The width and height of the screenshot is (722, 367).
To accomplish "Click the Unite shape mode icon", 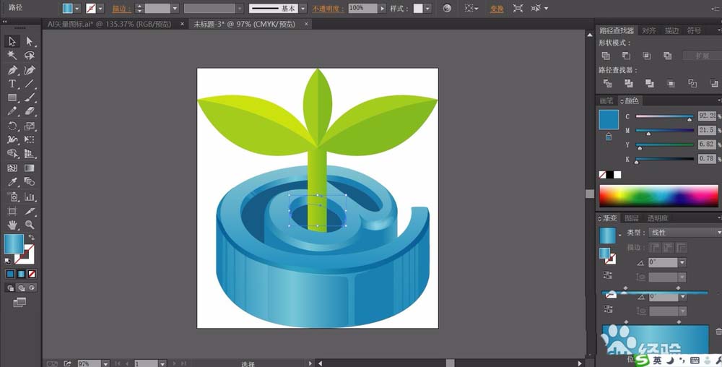I will 606,56.
